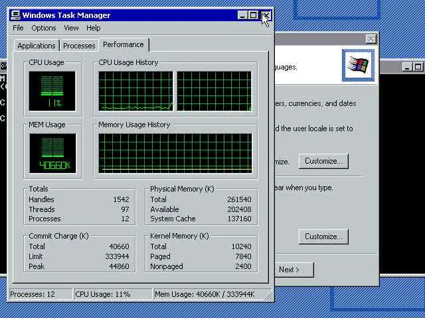
Task: Click the status bar Processes: 12 entry
Action: pos(41,294)
